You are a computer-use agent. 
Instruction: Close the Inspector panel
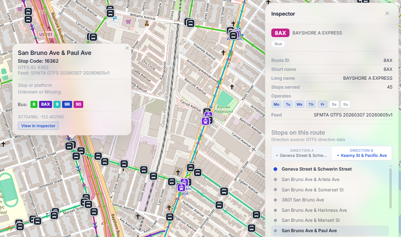[387, 13]
